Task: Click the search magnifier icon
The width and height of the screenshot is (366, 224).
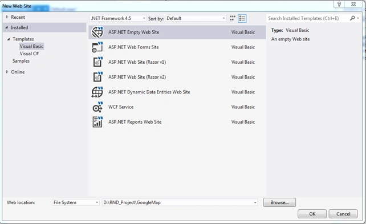Action: 352,18
